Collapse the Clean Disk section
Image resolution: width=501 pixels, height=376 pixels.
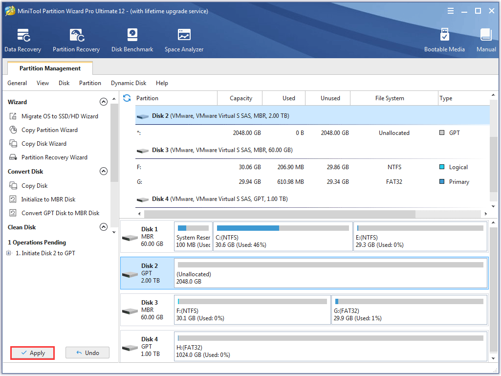click(103, 227)
